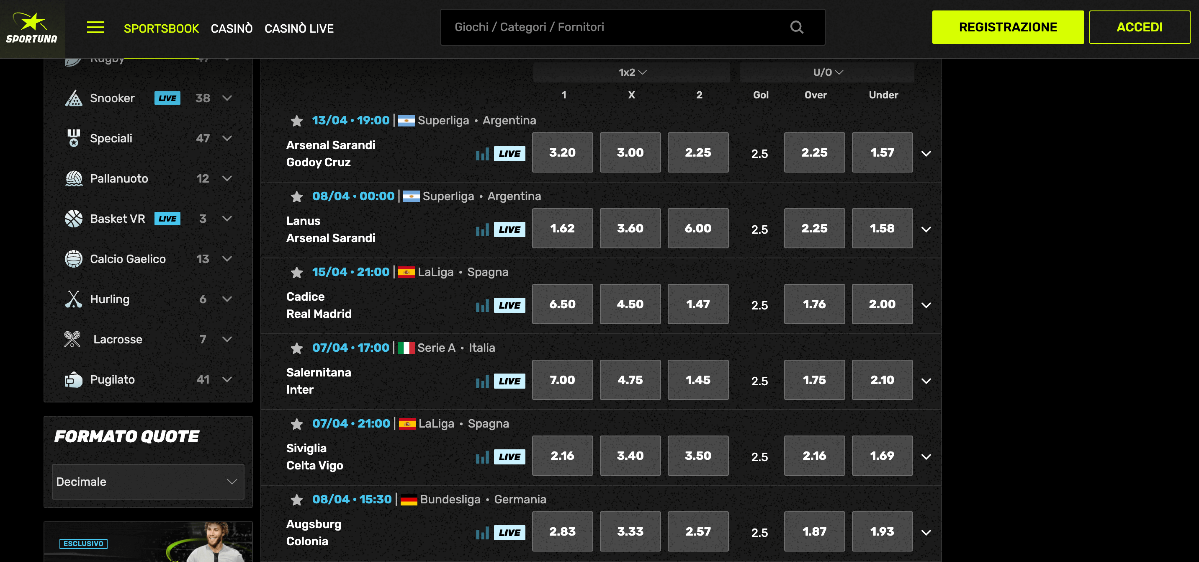Image resolution: width=1199 pixels, height=562 pixels.
Task: Click the Basket VR ball icon
Action: [74, 218]
